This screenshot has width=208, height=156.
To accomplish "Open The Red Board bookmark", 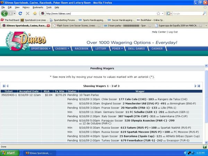I will tap(12, 20).
